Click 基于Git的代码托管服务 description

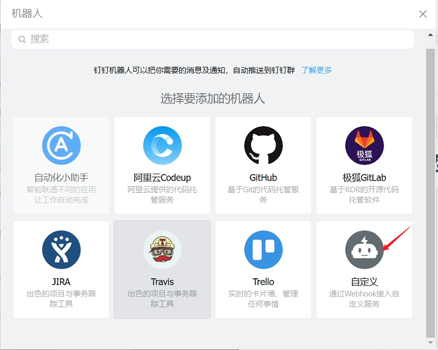(264, 194)
